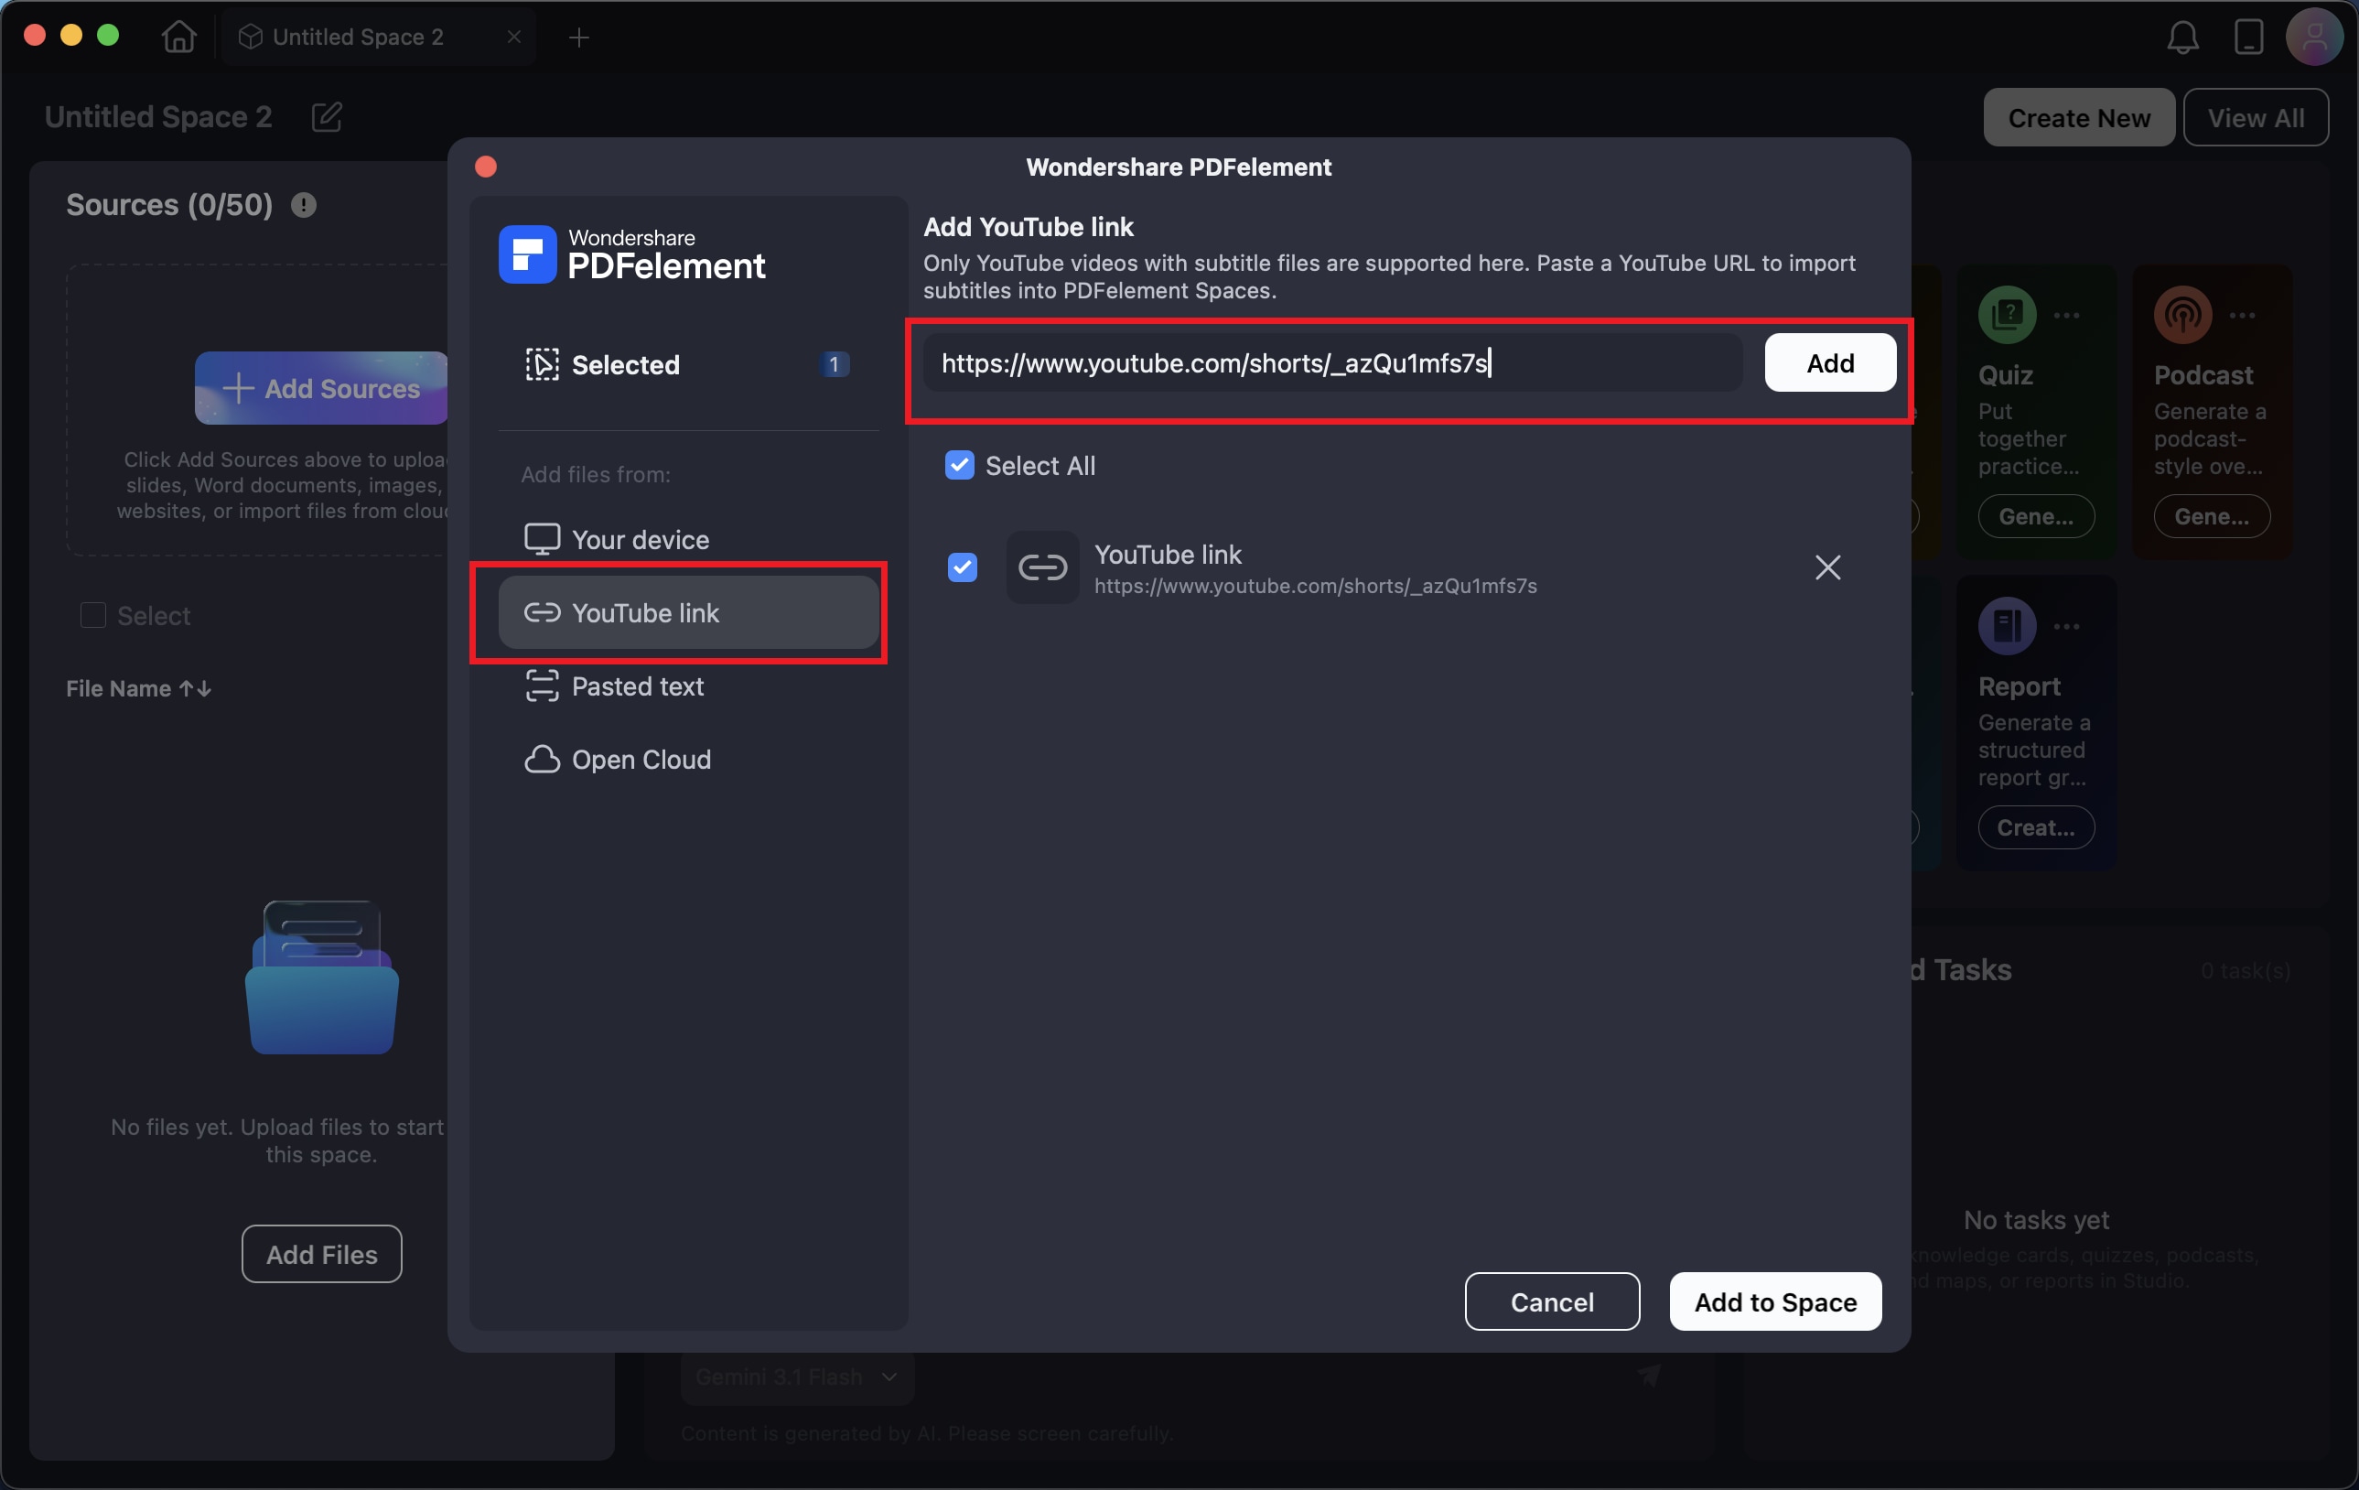Uncheck the YouTube link item checkbox
The height and width of the screenshot is (1490, 2359).
coord(962,567)
